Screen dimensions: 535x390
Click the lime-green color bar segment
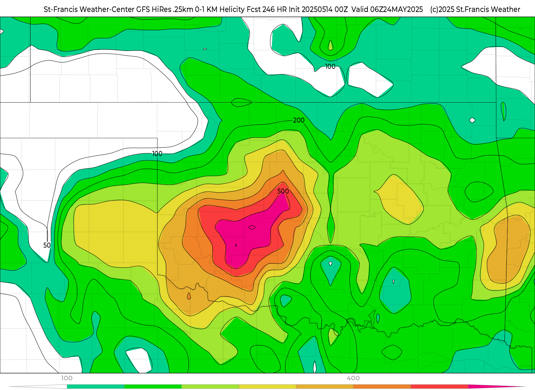tap(210, 387)
